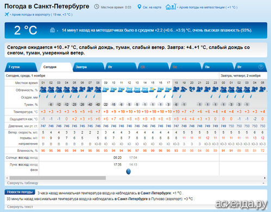
Task: Click the large 2 °C current temperature
Action: pyautogui.click(x=26, y=30)
